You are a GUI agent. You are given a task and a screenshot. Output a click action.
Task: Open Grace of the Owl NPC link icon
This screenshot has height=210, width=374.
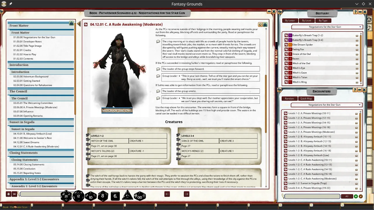[286, 54]
